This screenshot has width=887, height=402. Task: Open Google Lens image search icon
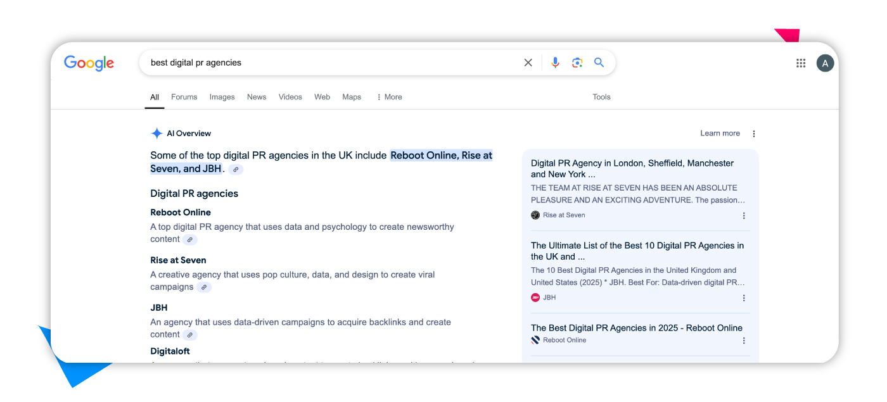pos(577,63)
